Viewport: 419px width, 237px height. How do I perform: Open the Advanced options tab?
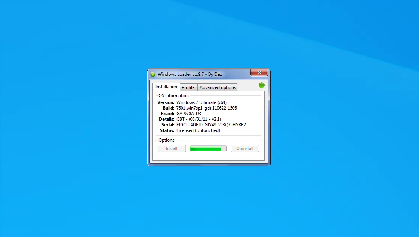[x=217, y=87]
